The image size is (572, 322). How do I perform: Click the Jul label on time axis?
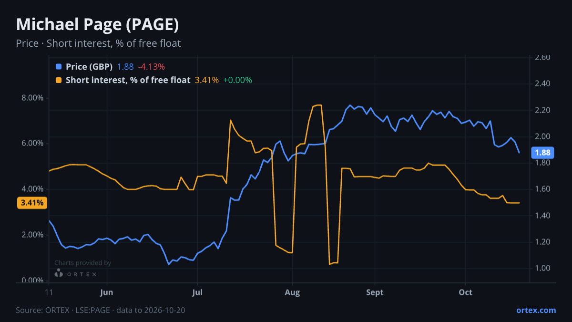tap(197, 292)
